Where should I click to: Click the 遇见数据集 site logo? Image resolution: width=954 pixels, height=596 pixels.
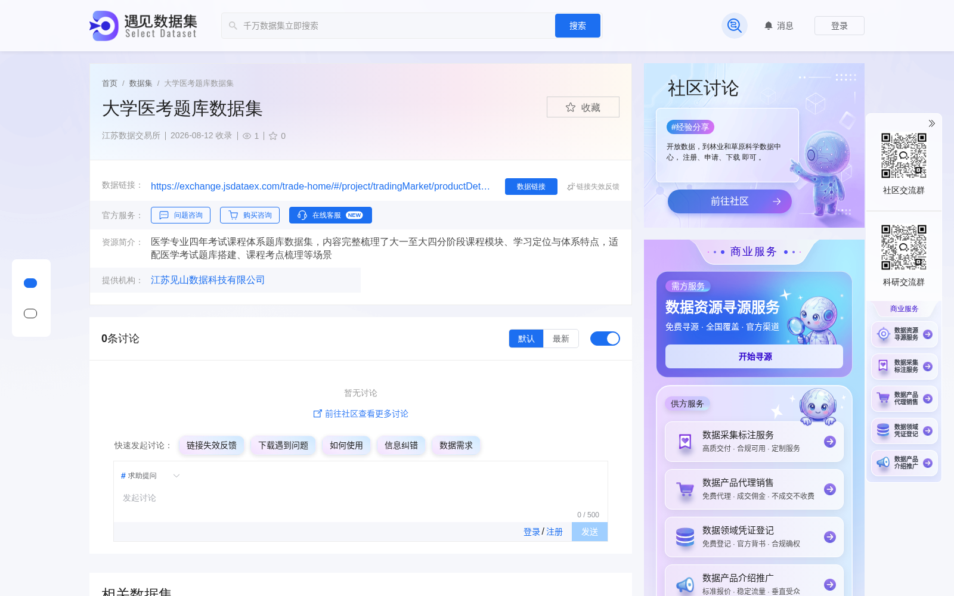pyautogui.click(x=143, y=26)
